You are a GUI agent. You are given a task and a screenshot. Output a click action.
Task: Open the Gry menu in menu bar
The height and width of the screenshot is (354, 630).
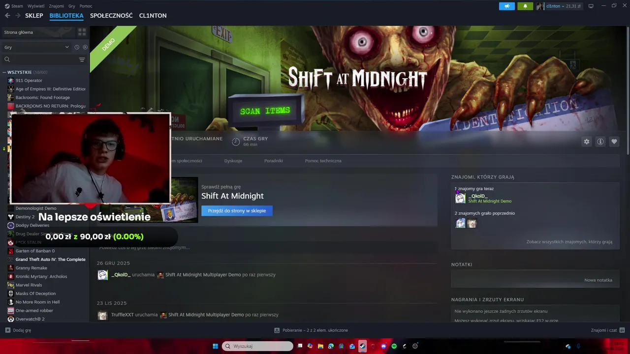[72, 6]
